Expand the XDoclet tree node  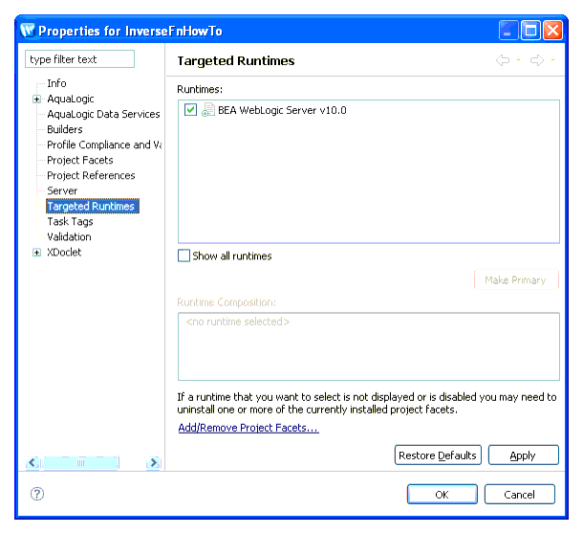coord(36,253)
